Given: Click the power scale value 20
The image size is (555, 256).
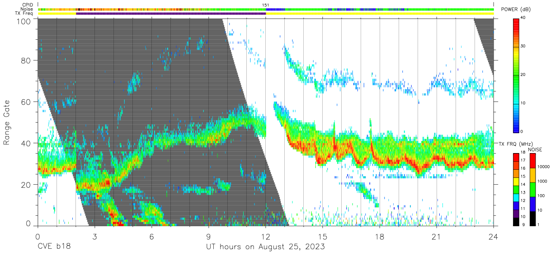Looking at the screenshot, I should click(523, 75).
